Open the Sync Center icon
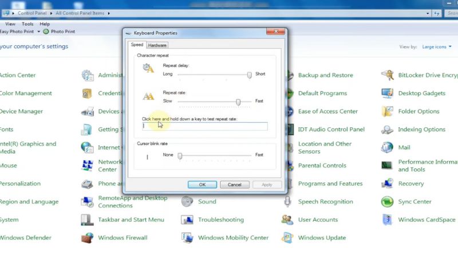 click(388, 202)
